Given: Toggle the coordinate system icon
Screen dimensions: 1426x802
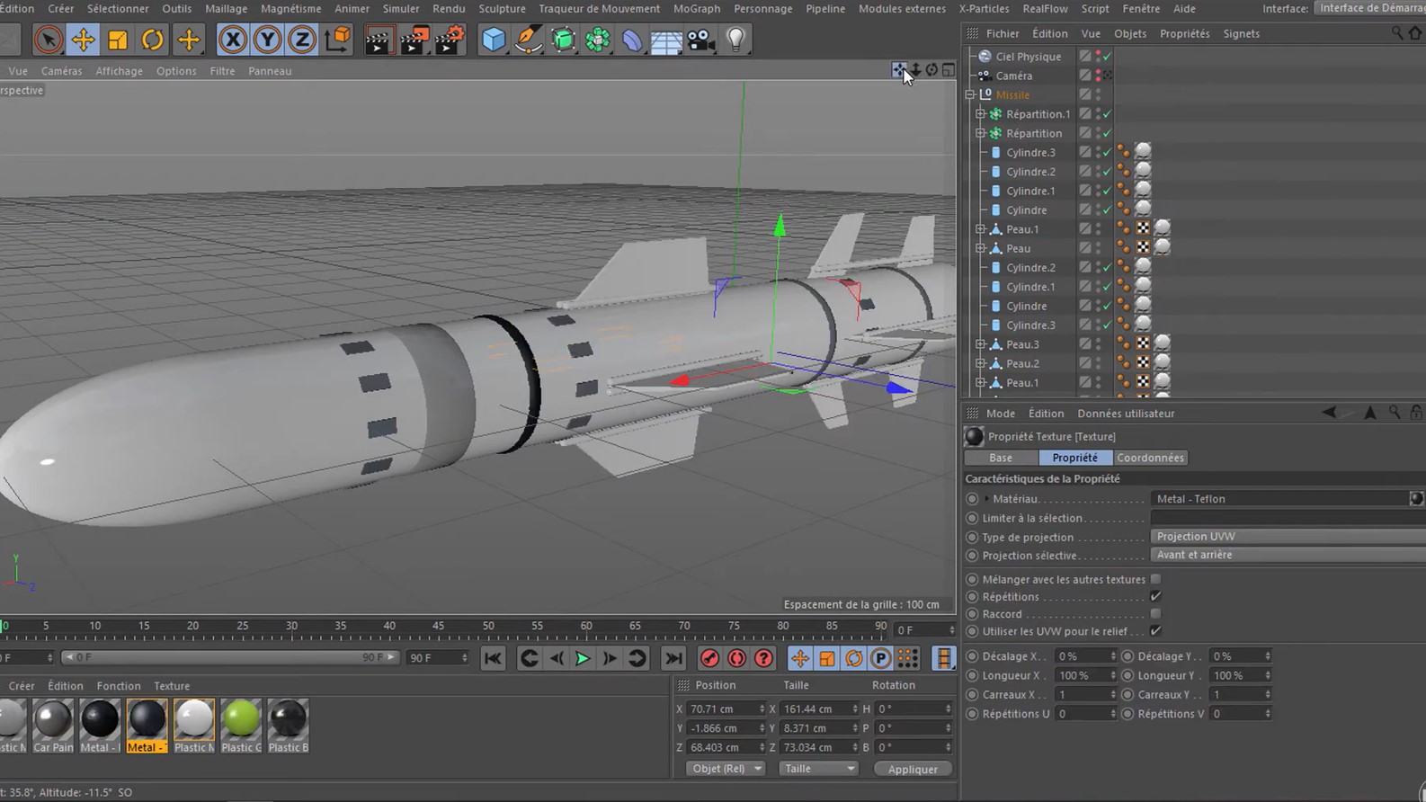Looking at the screenshot, I should (x=338, y=40).
